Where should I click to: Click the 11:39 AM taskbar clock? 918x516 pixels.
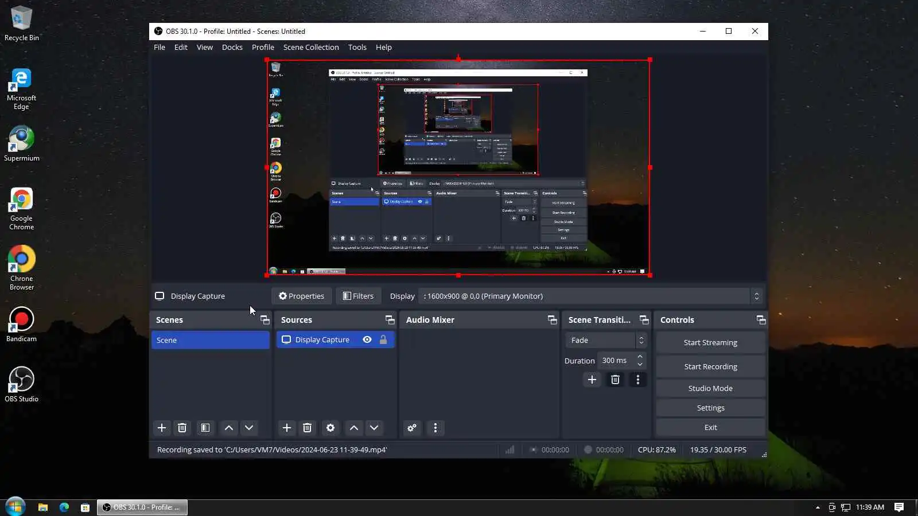870,507
